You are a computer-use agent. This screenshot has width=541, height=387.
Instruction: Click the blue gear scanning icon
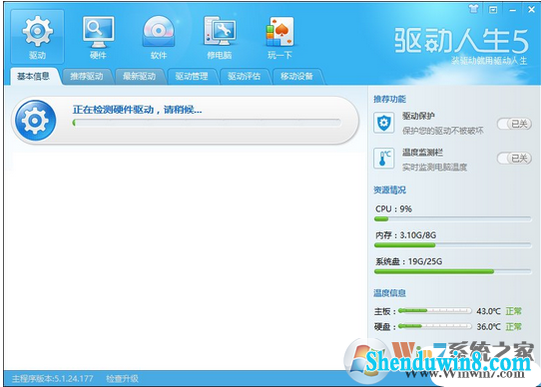(35, 121)
